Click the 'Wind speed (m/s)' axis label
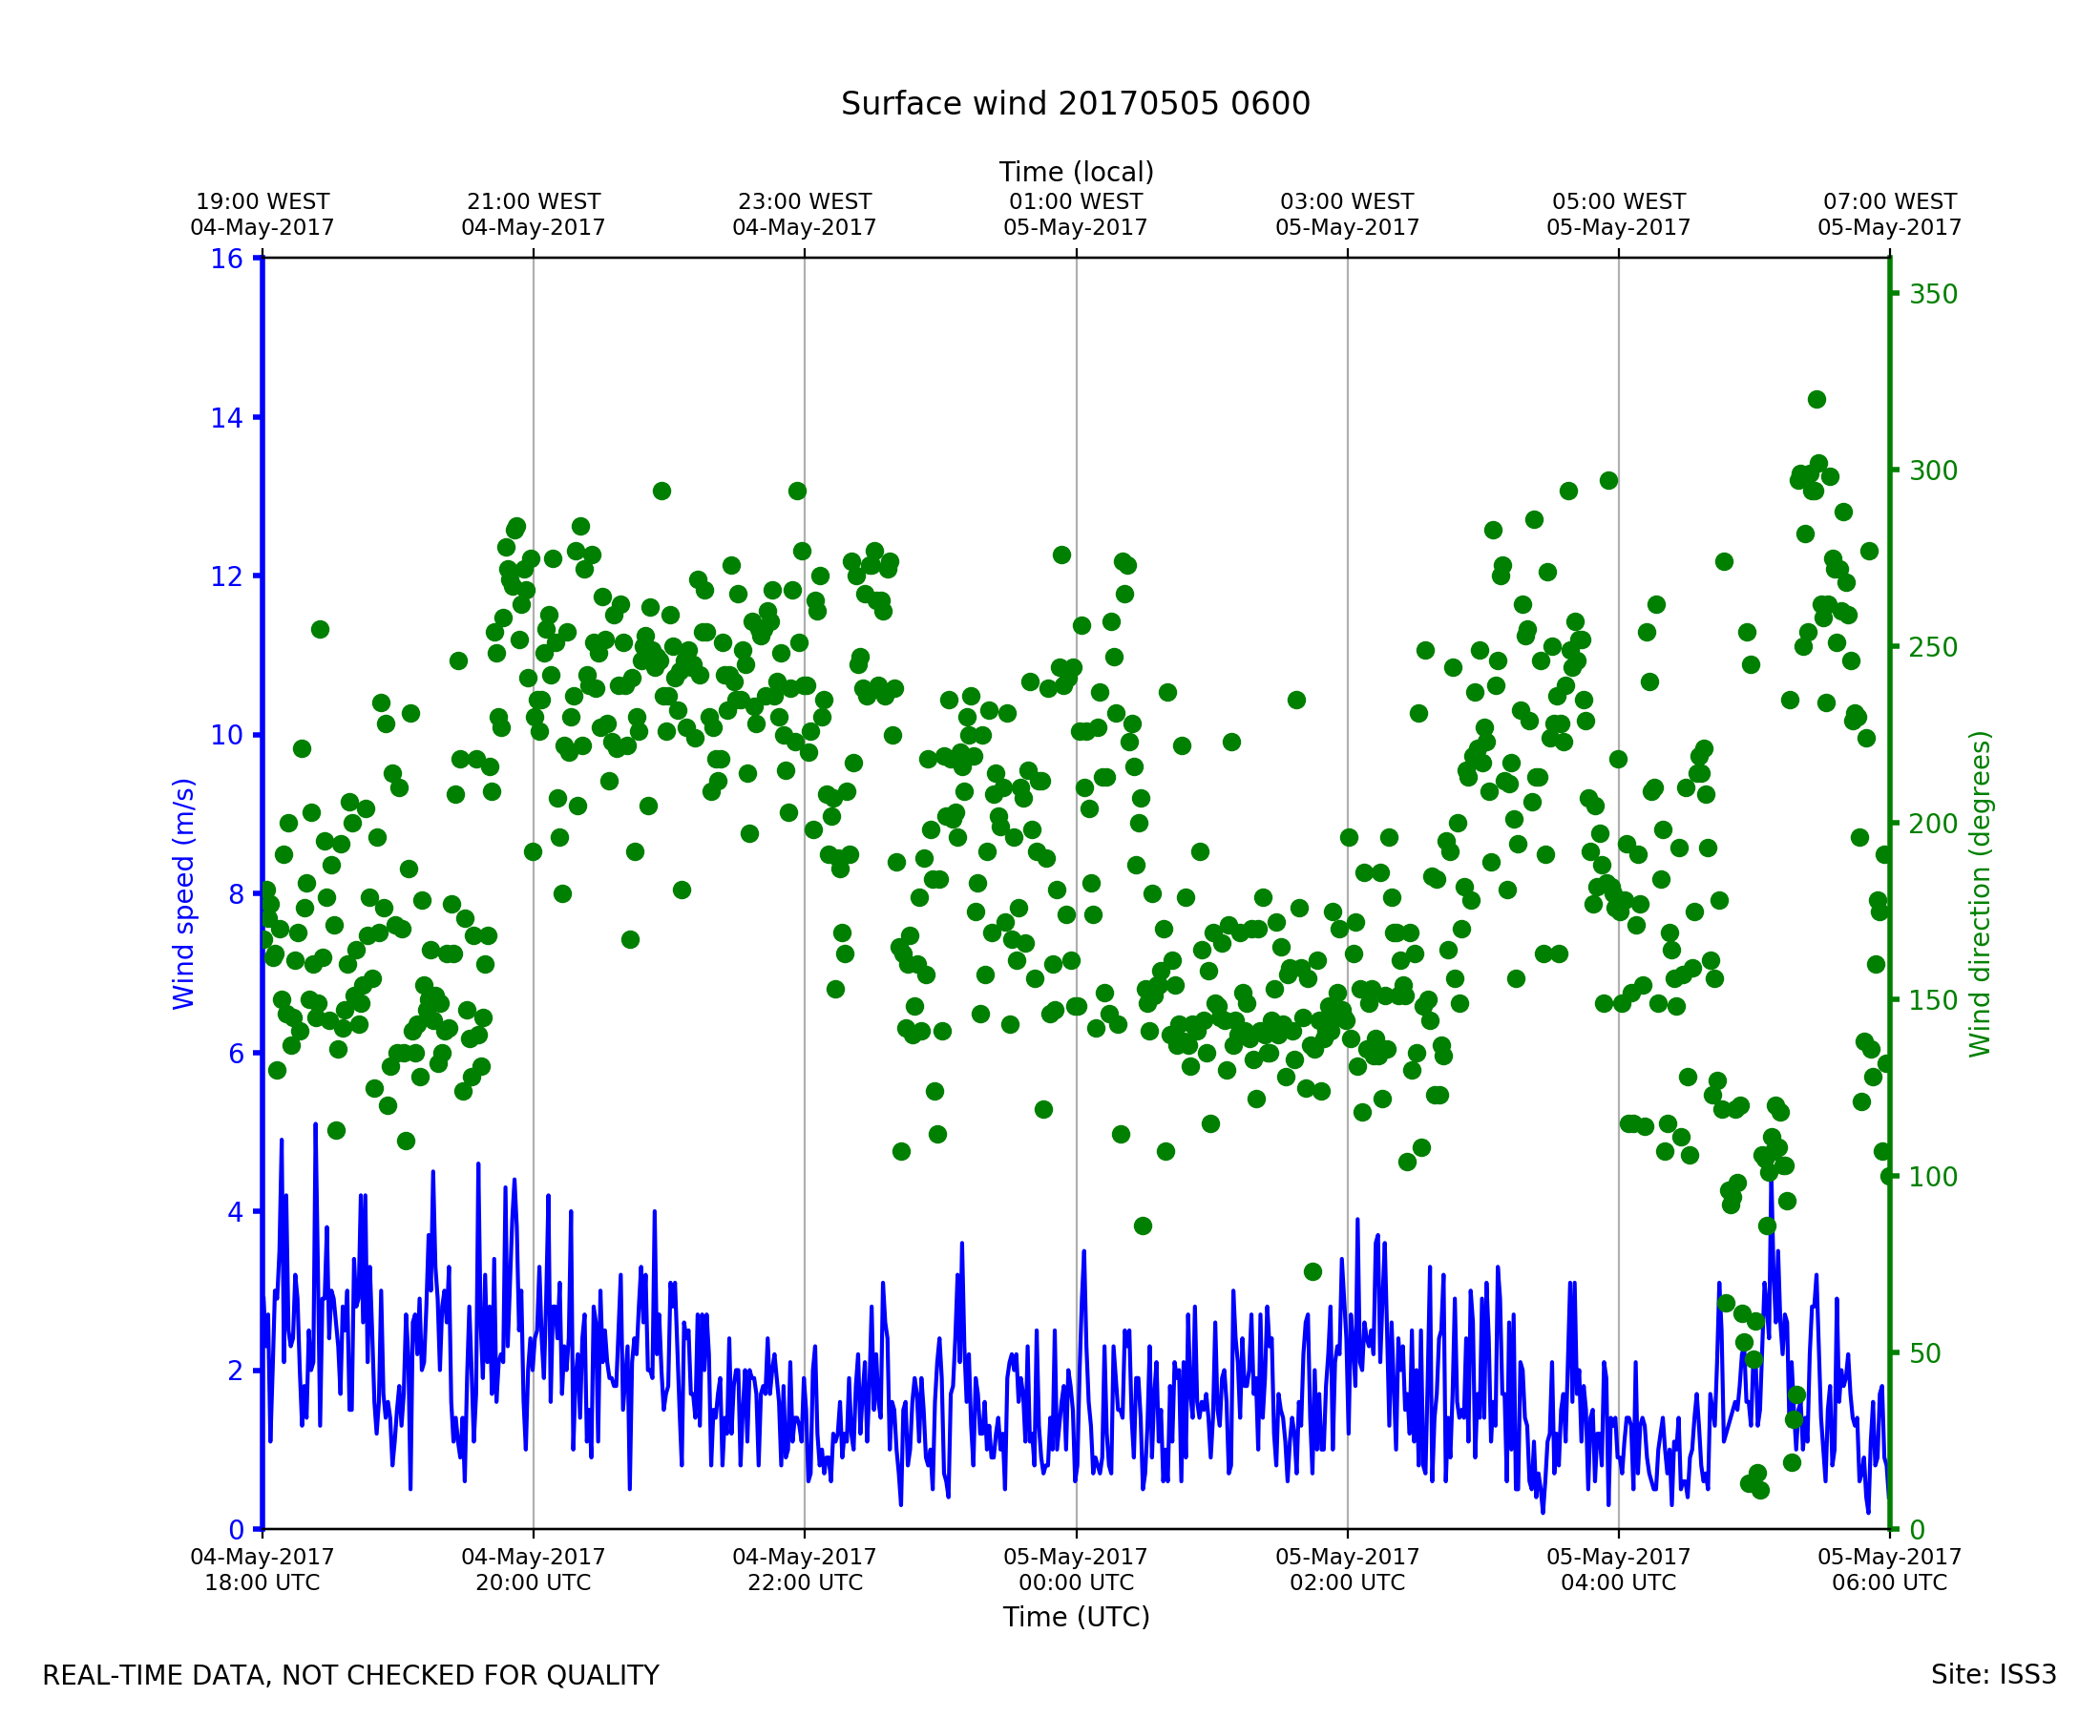Image resolution: width=2100 pixels, height=1718 pixels. click(184, 893)
